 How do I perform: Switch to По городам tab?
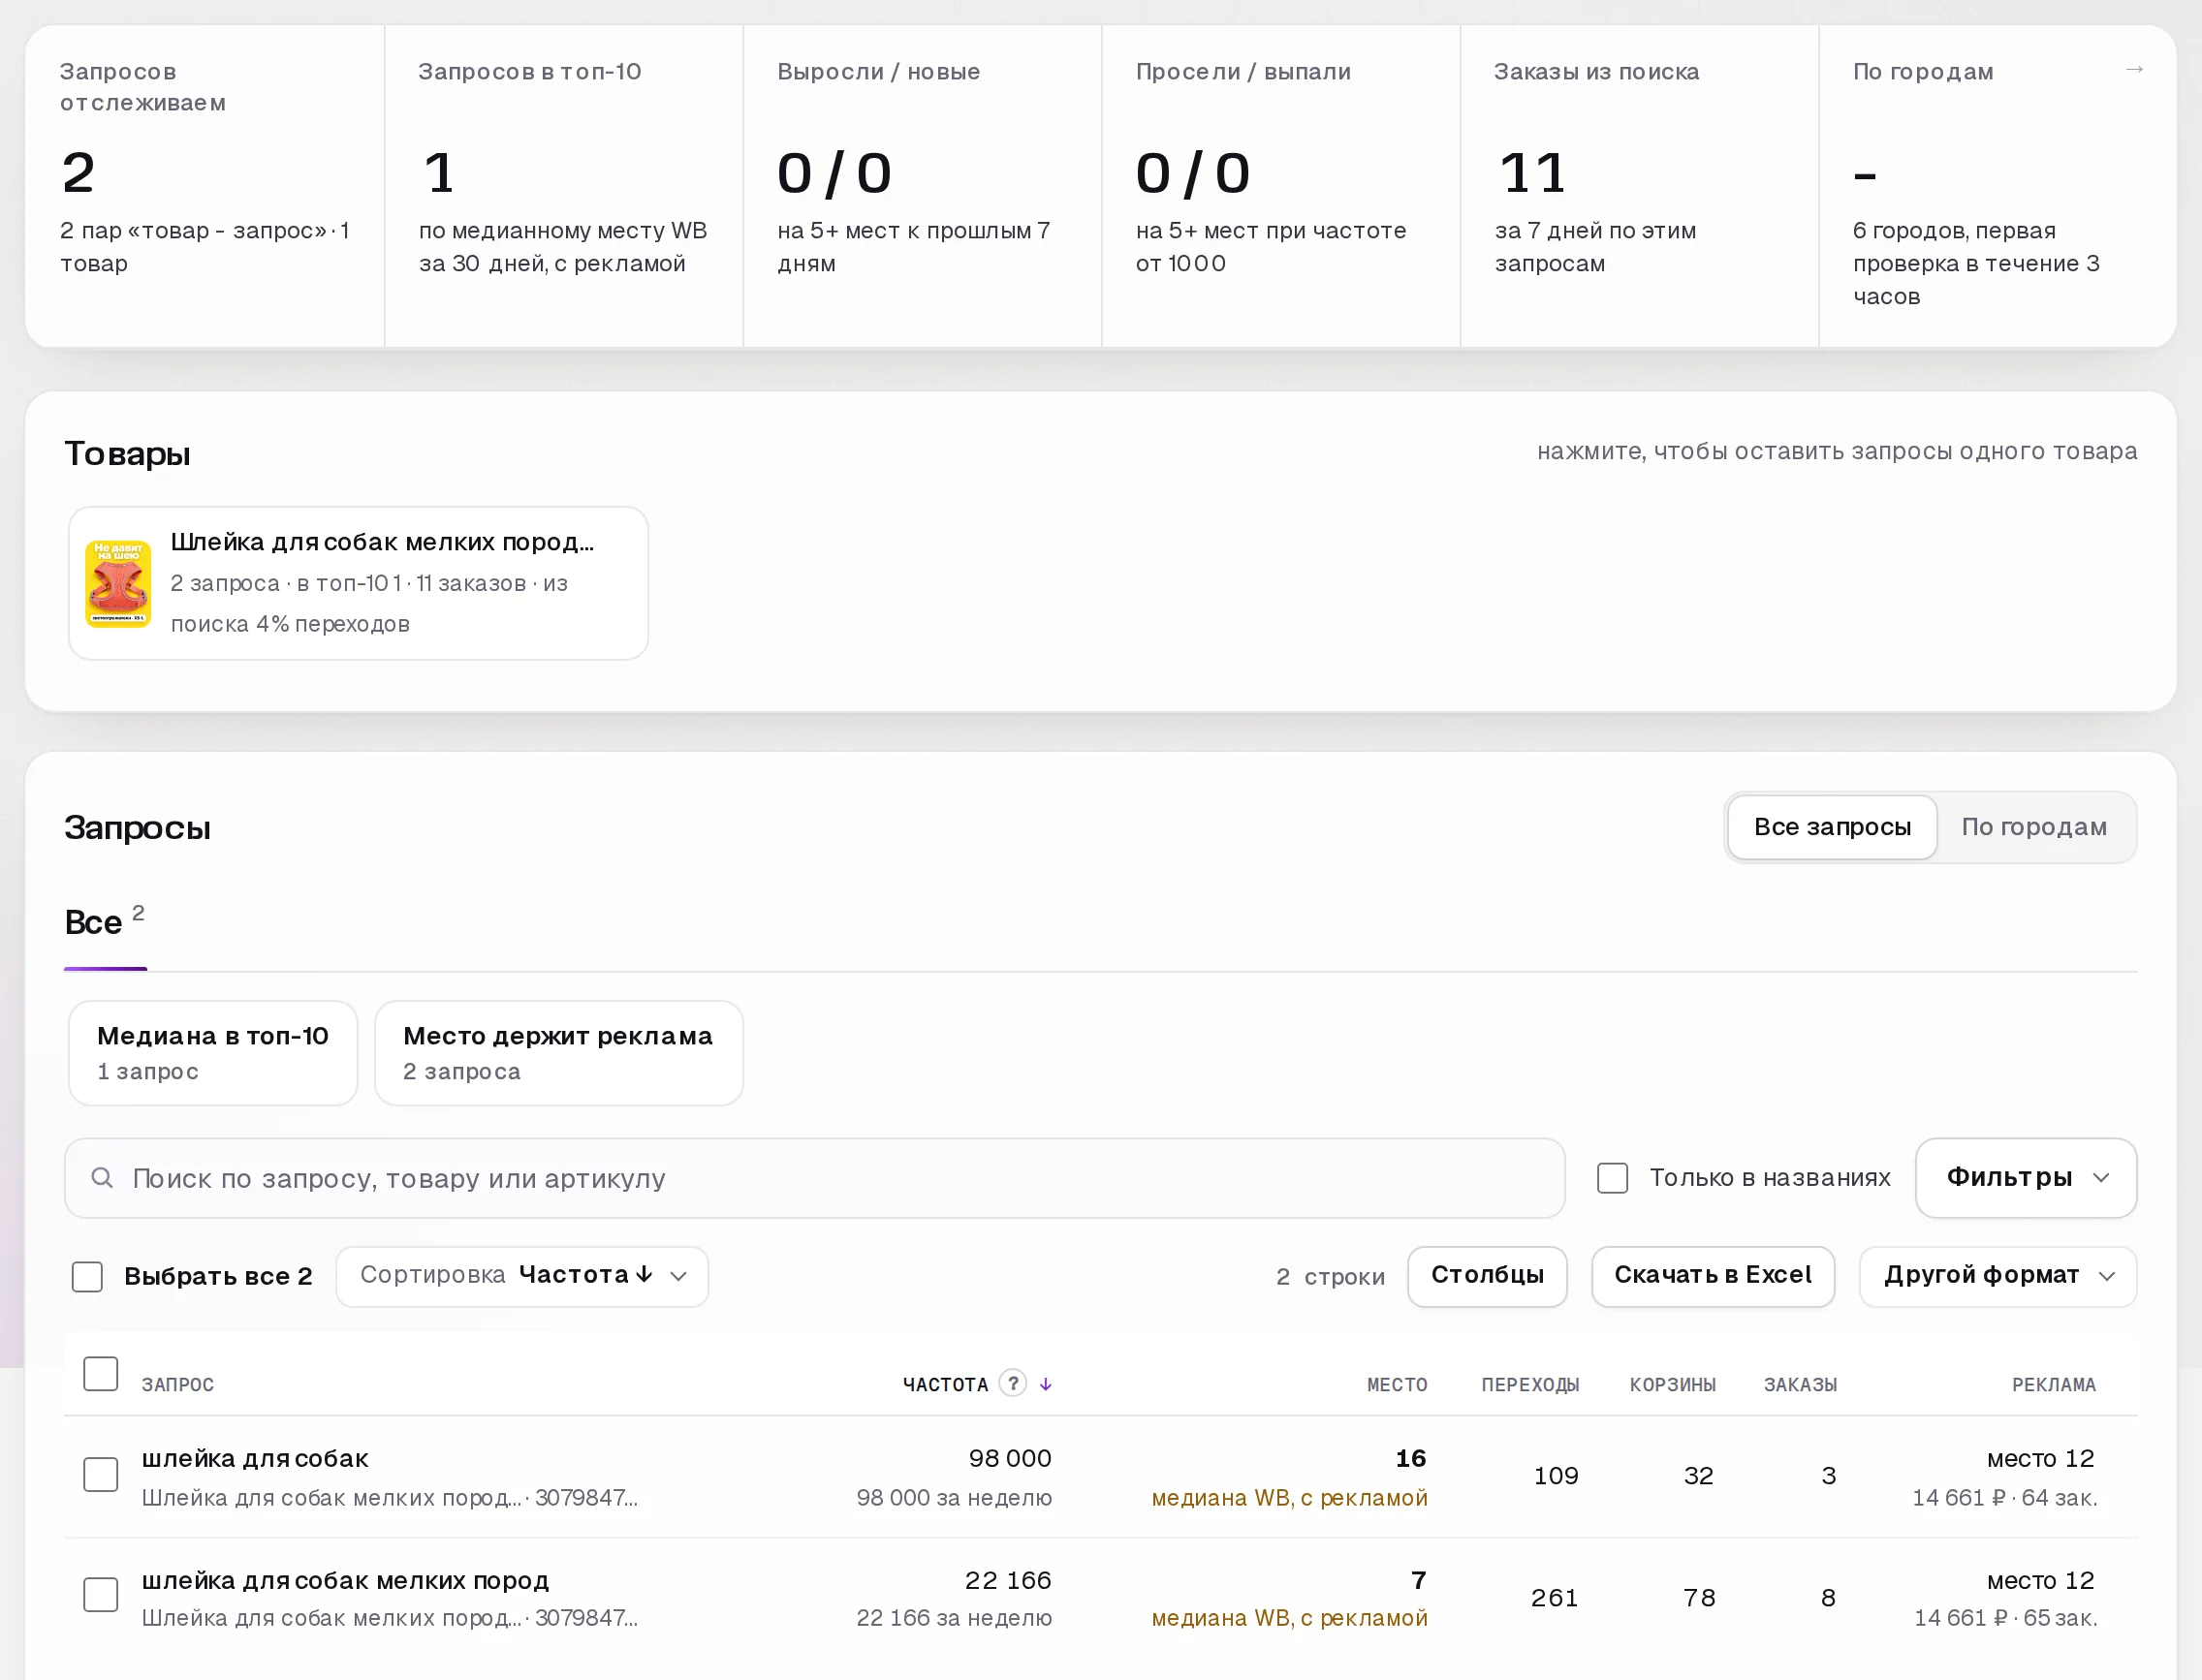2034,827
